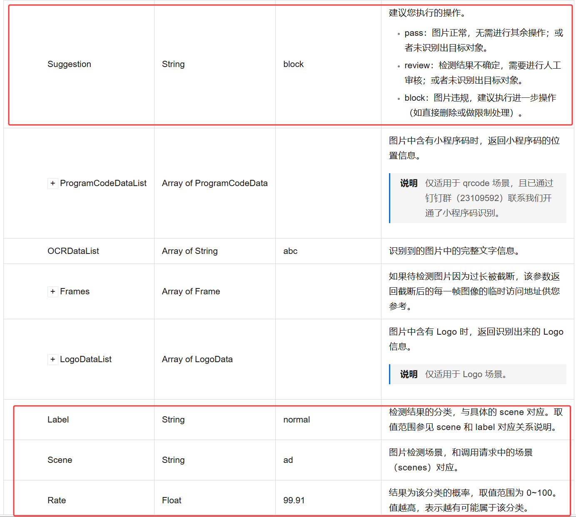Click the block bullet description

tap(480, 105)
